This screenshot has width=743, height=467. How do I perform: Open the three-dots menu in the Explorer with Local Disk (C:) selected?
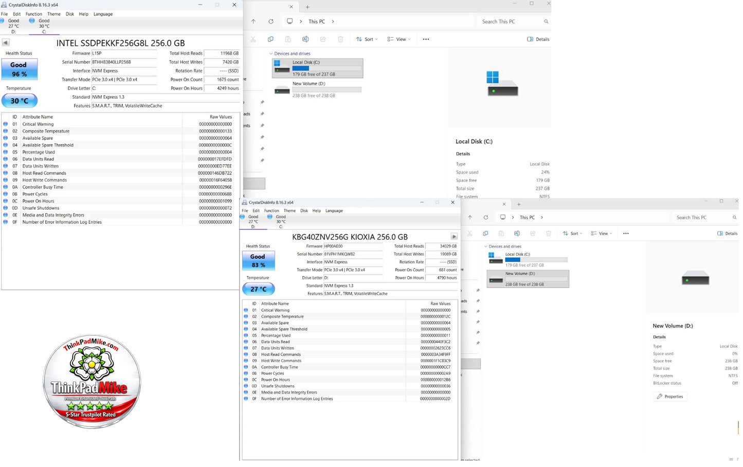[426, 39]
